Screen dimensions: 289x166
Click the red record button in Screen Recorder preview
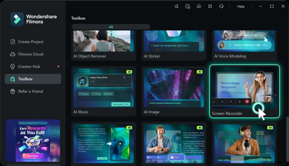(x=247, y=101)
